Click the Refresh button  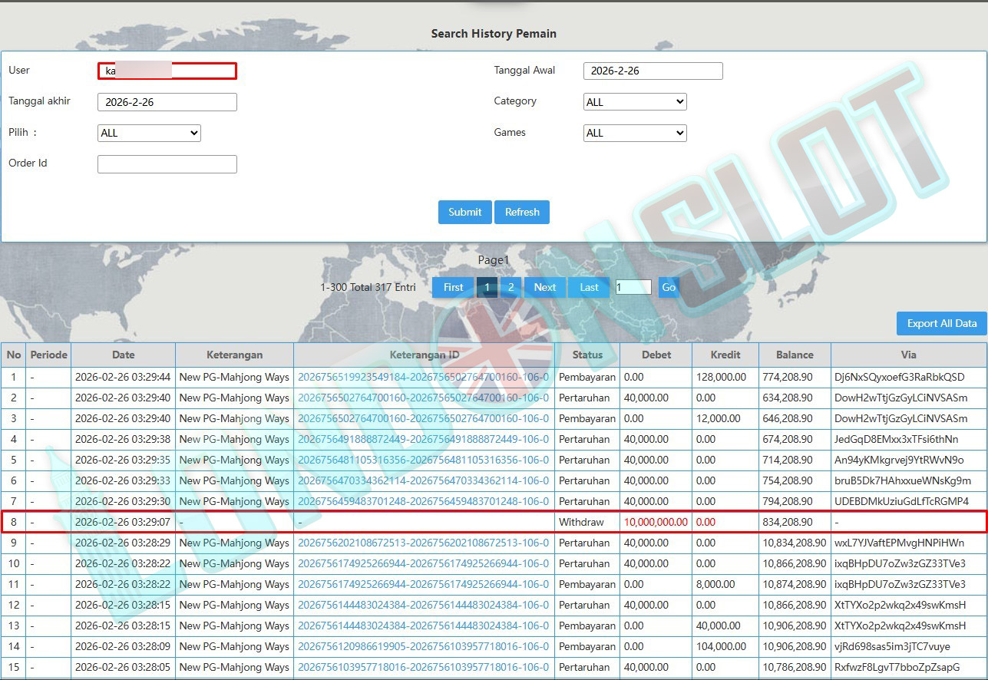[x=522, y=213]
